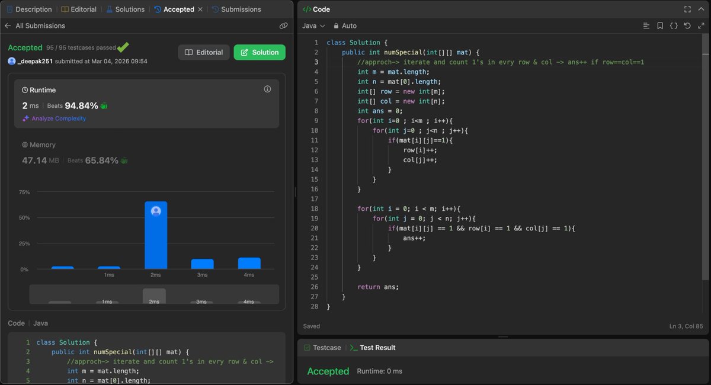Image resolution: width=711 pixels, height=385 pixels.
Task: Switch to the Testcase tab
Action: [x=322, y=348]
